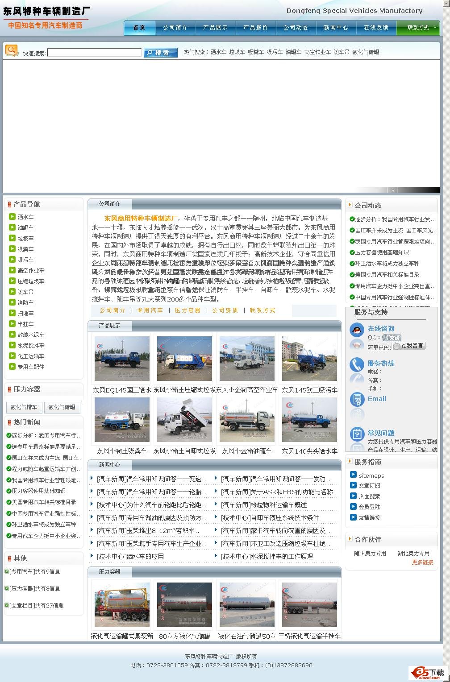Open the 首页 navigation tab

[x=139, y=28]
